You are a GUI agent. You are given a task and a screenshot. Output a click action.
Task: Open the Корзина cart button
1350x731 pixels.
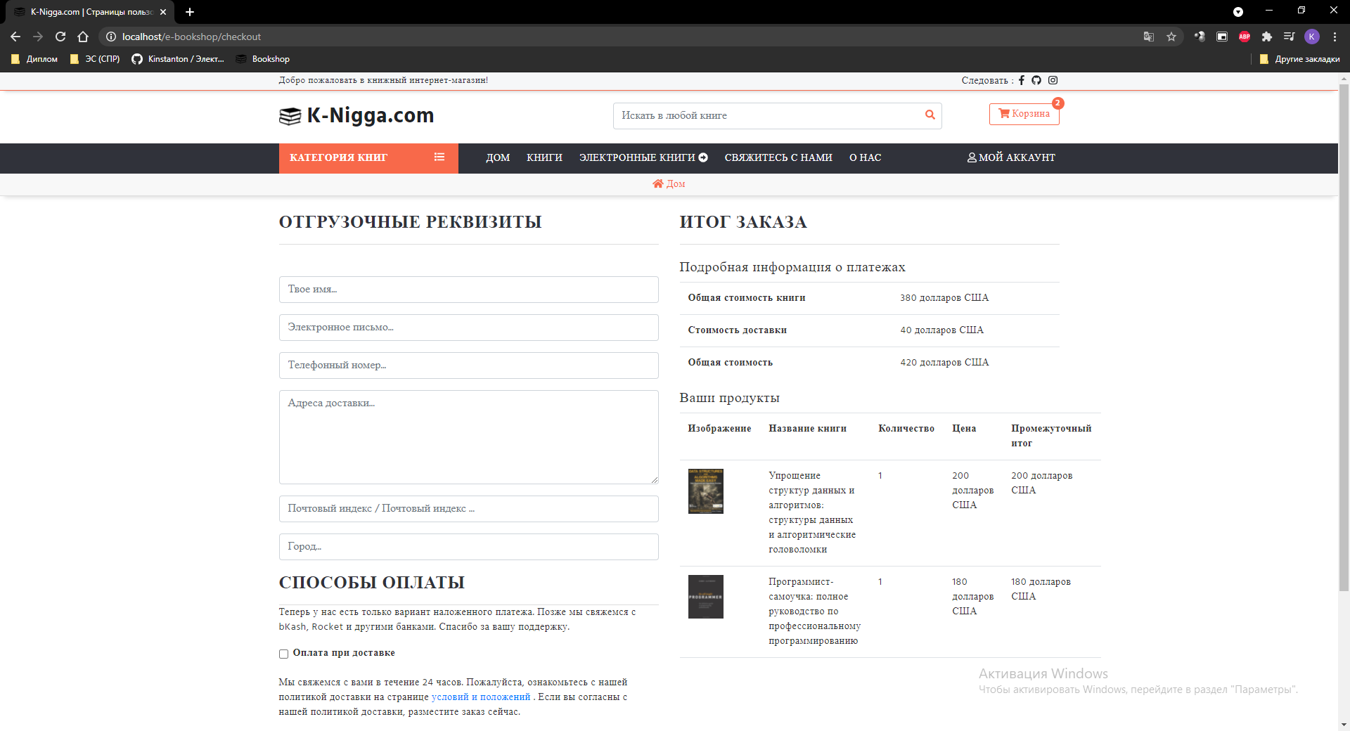click(1024, 114)
